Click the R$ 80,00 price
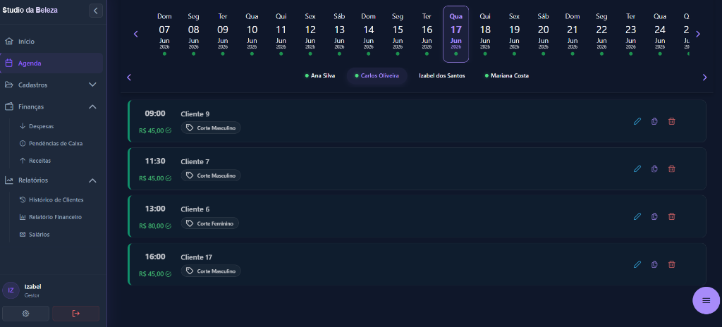Viewport: 722px width, 327px height. 152,226
